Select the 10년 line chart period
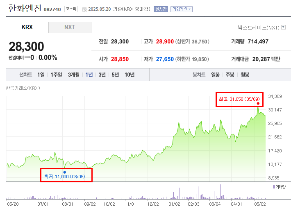This screenshot has height=211, width=291. [x=130, y=75]
